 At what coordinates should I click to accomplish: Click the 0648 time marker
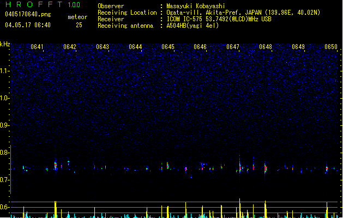click(266, 47)
